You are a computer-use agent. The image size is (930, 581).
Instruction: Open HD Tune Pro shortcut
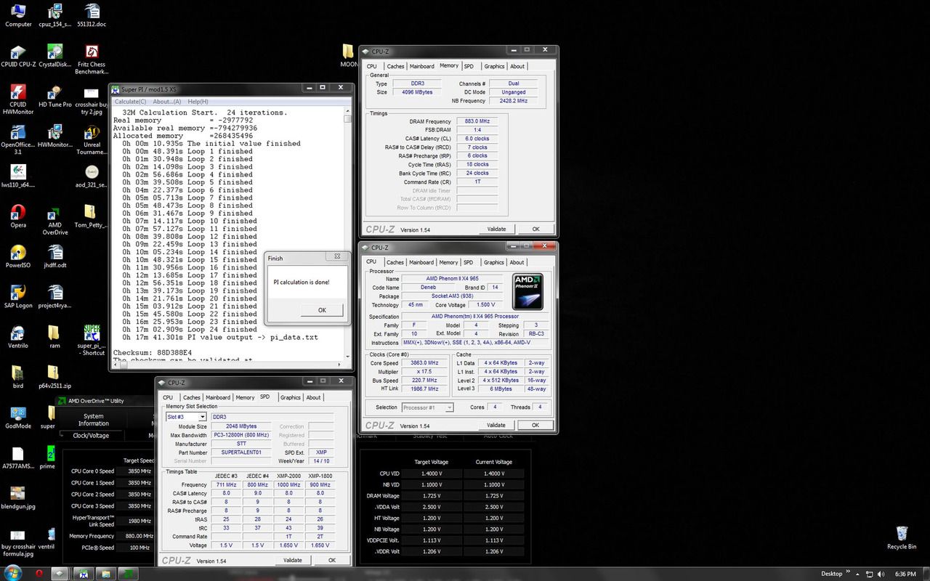pos(54,96)
